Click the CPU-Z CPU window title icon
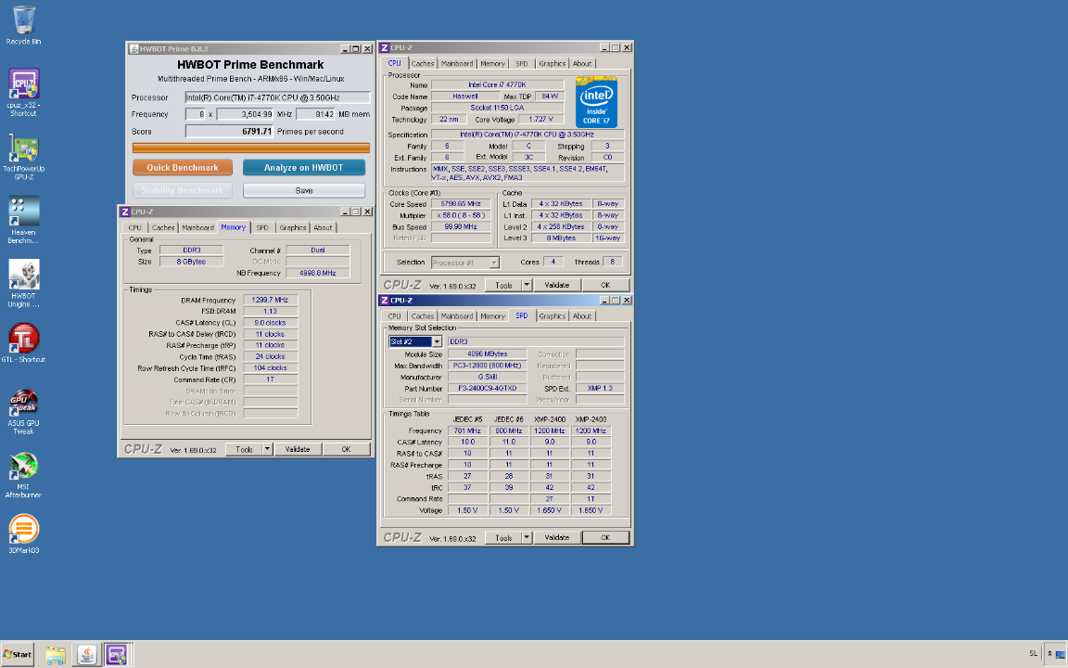This screenshot has width=1068, height=668. pos(384,47)
